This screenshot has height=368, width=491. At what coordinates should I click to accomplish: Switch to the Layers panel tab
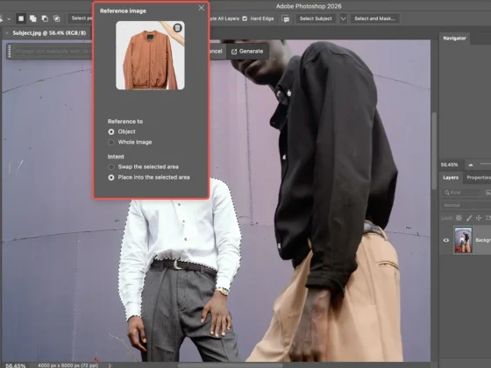coord(451,177)
